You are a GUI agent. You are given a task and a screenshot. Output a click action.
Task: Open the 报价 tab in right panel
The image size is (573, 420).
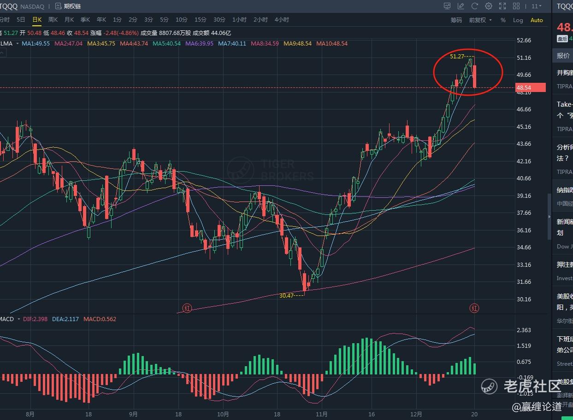[x=563, y=56]
